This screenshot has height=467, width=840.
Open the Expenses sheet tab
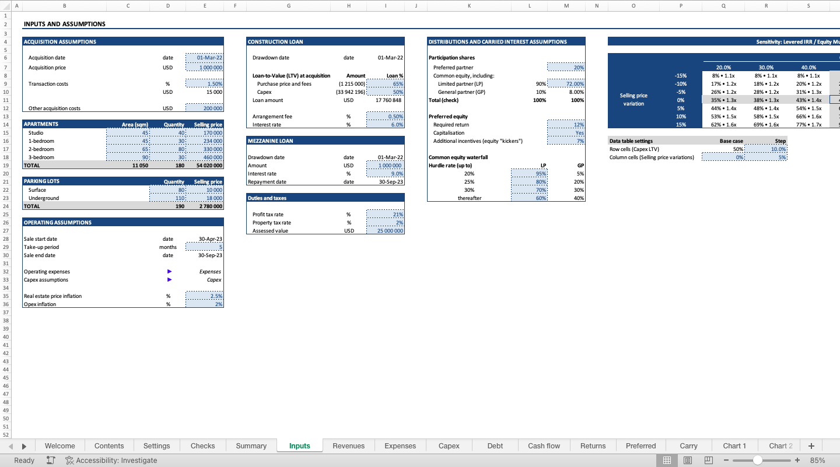[x=400, y=446]
